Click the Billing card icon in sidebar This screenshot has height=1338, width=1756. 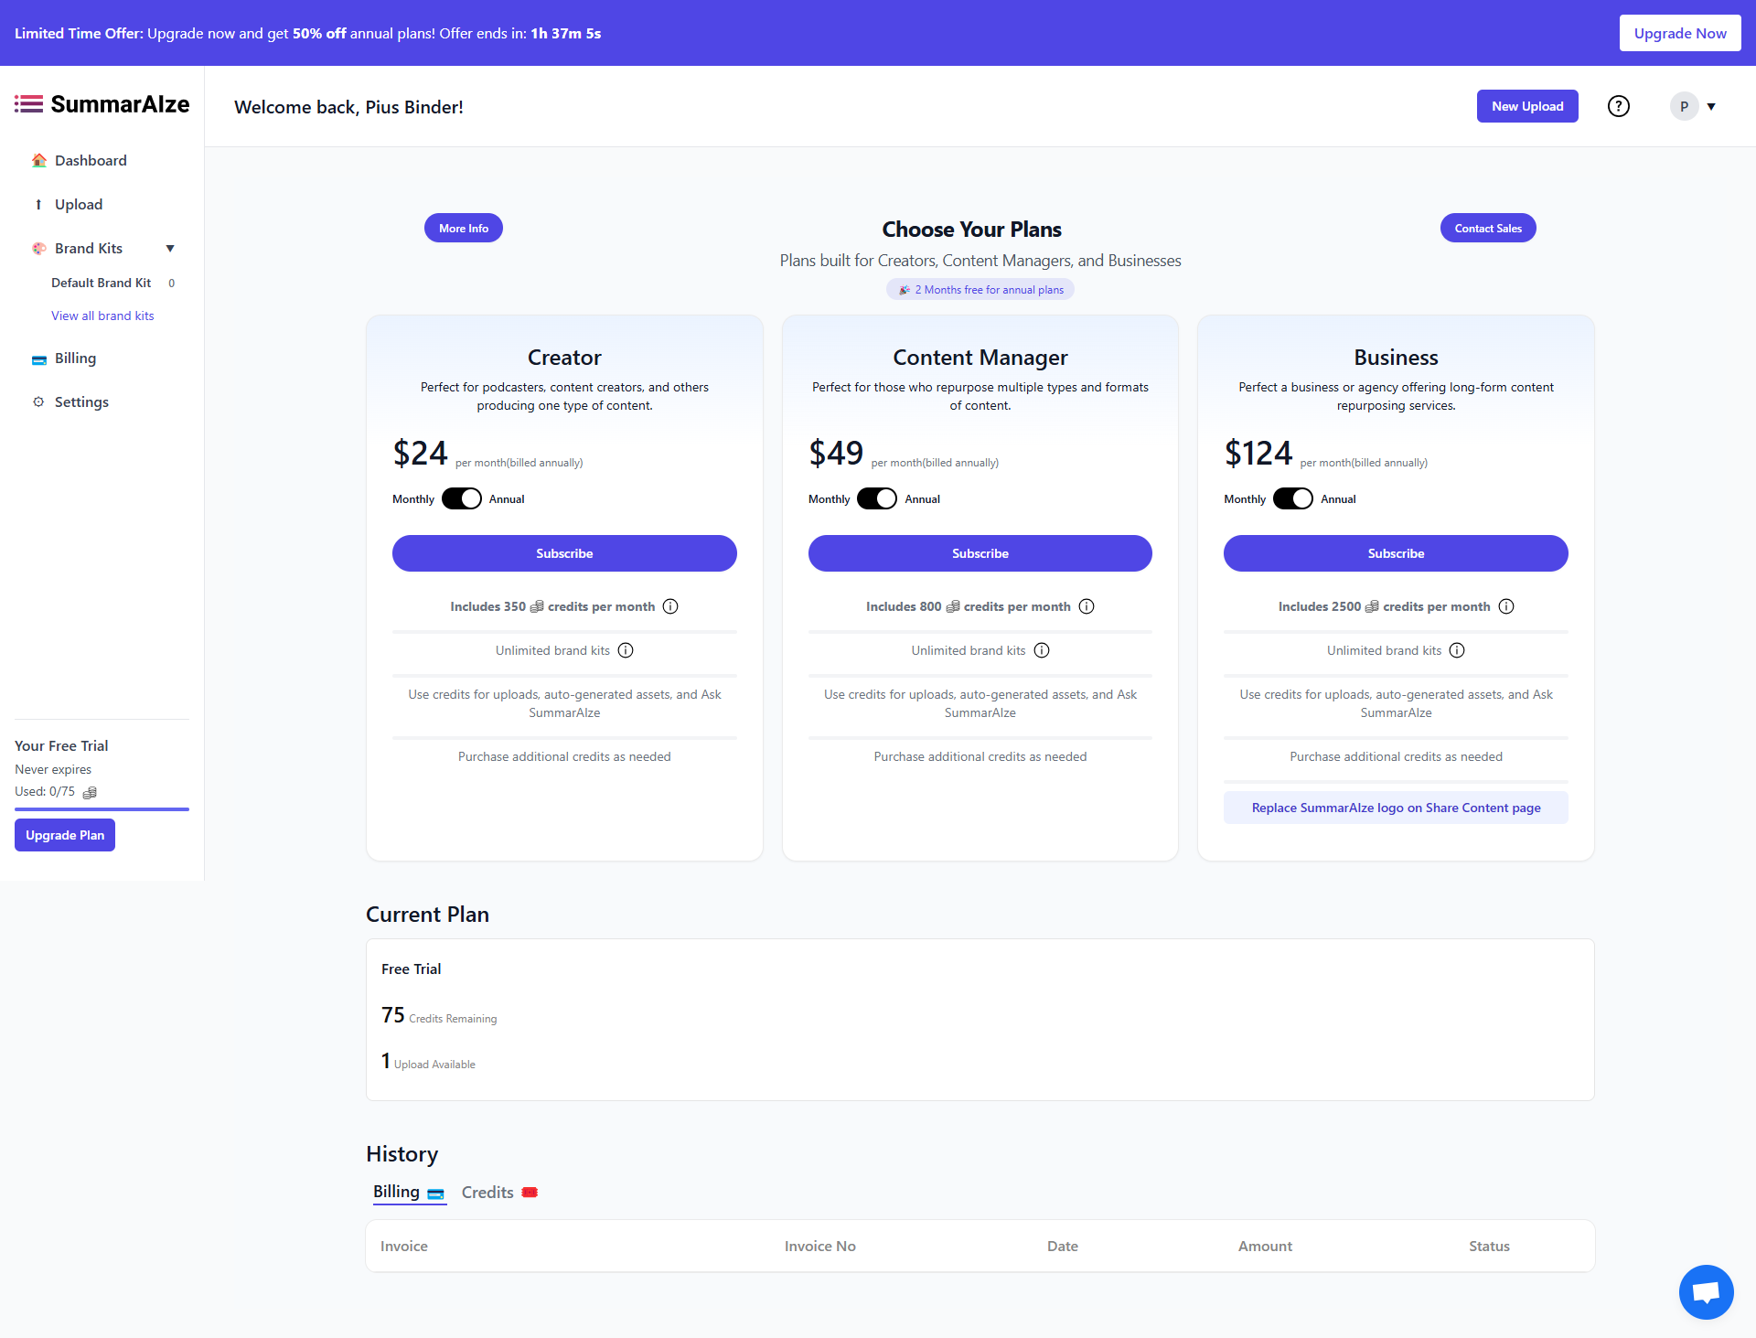[38, 359]
